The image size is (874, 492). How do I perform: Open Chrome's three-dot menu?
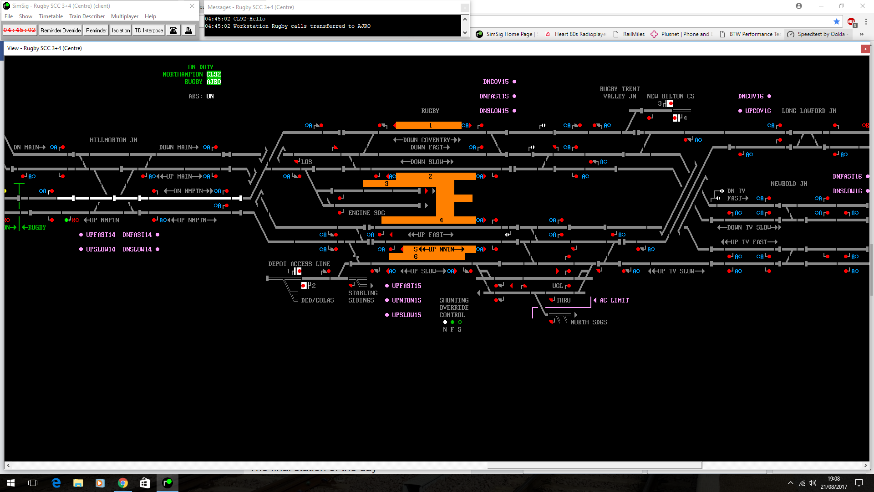coord(866,21)
